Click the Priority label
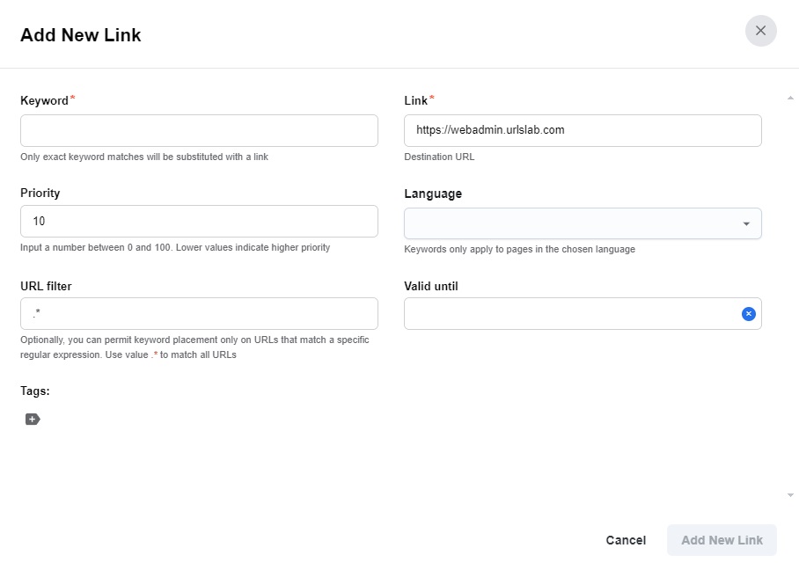The width and height of the screenshot is (799, 570). click(x=40, y=193)
